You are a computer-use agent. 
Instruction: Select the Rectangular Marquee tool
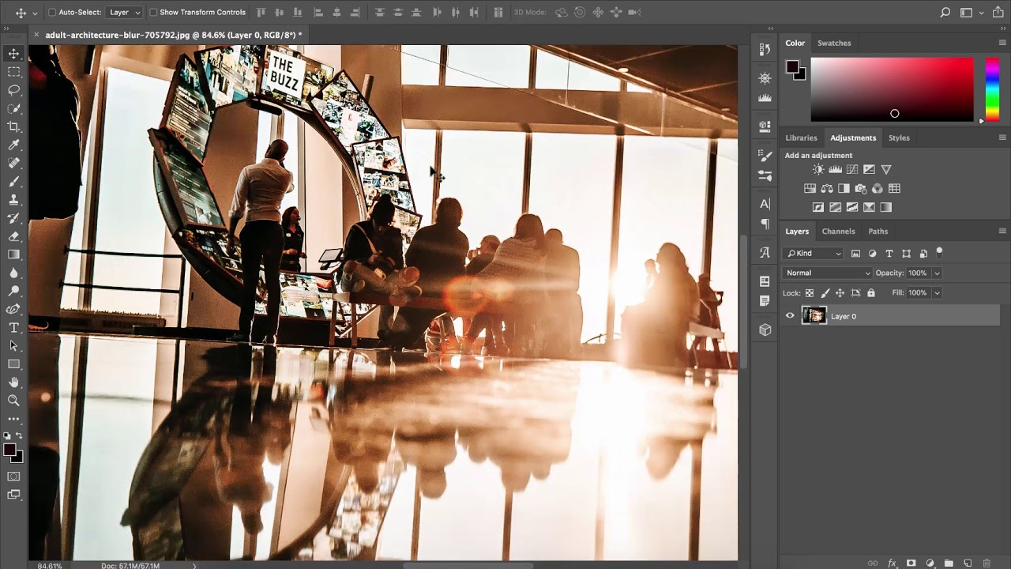(x=13, y=72)
